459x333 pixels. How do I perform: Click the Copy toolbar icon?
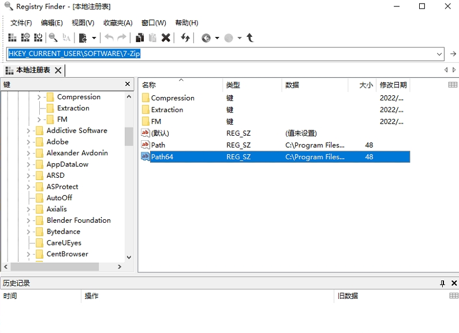(x=140, y=38)
